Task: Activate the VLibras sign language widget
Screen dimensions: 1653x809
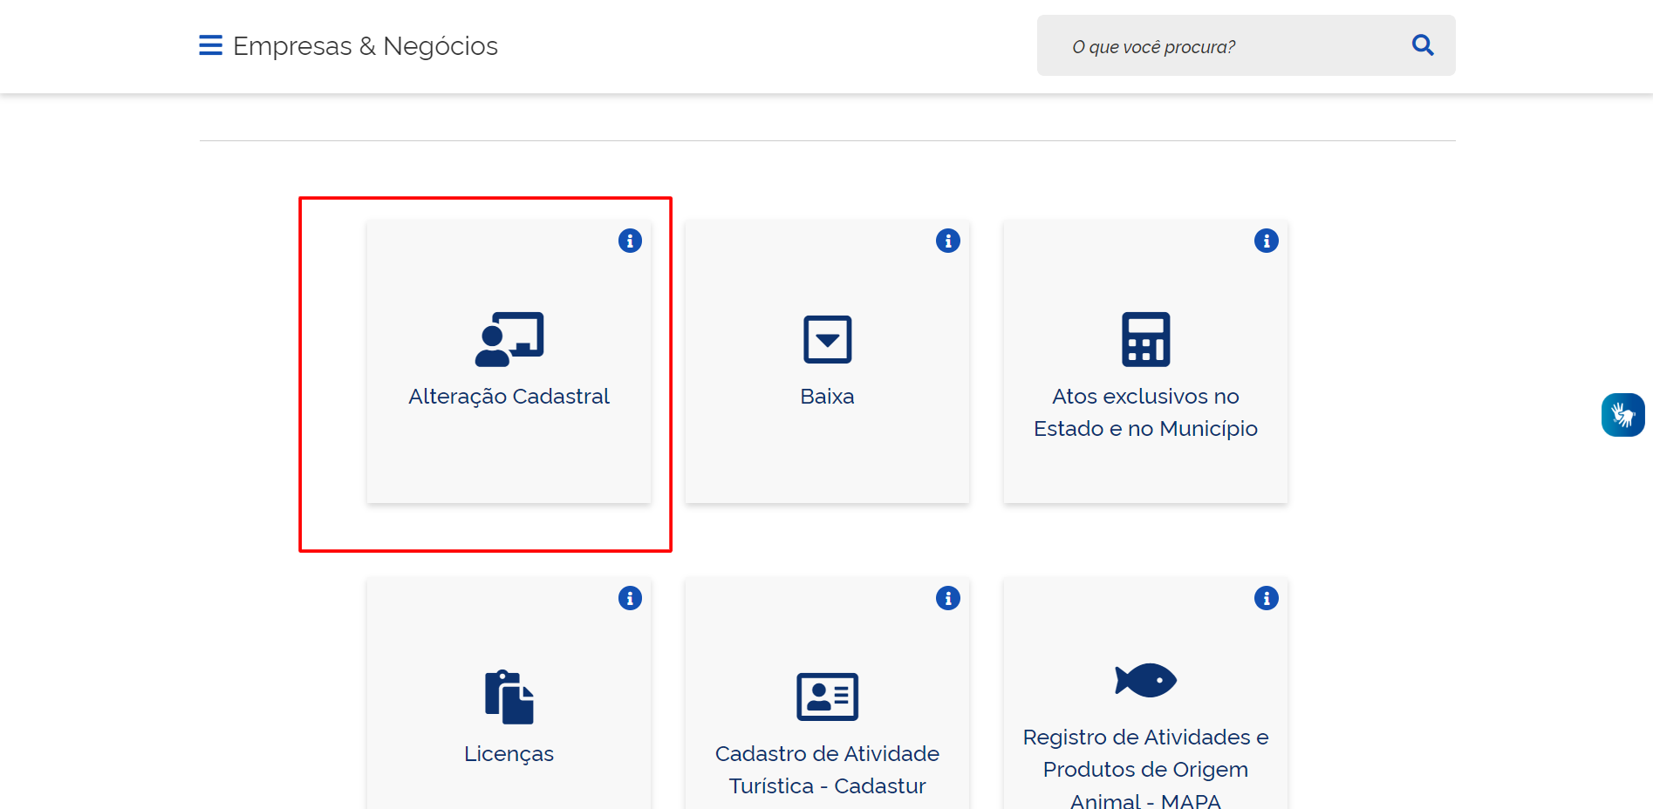Action: [x=1623, y=415]
